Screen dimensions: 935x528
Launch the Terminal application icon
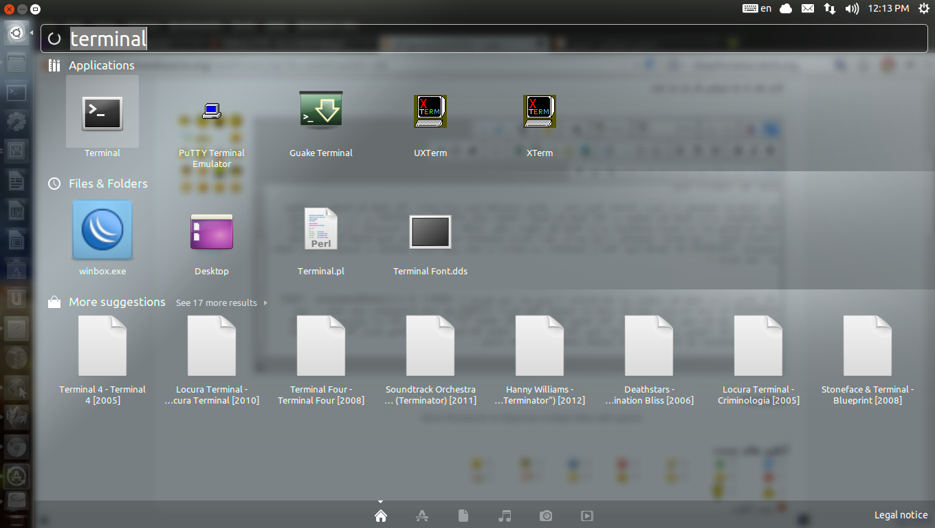tap(102, 113)
